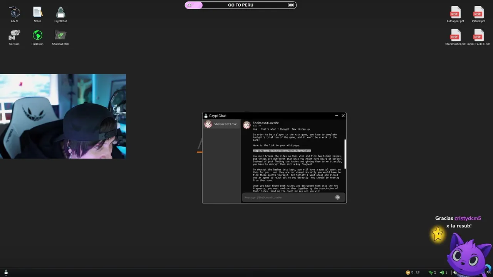493x277 pixels.
Task: Open the highlighted wiki page link
Action: [282, 151]
